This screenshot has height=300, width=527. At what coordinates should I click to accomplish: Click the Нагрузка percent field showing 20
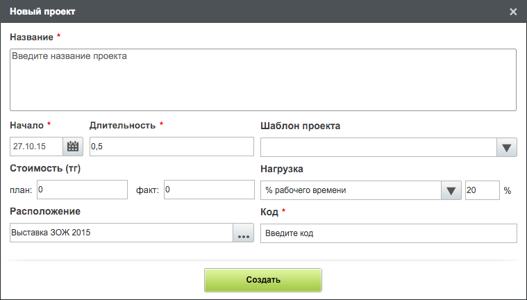[x=483, y=190]
